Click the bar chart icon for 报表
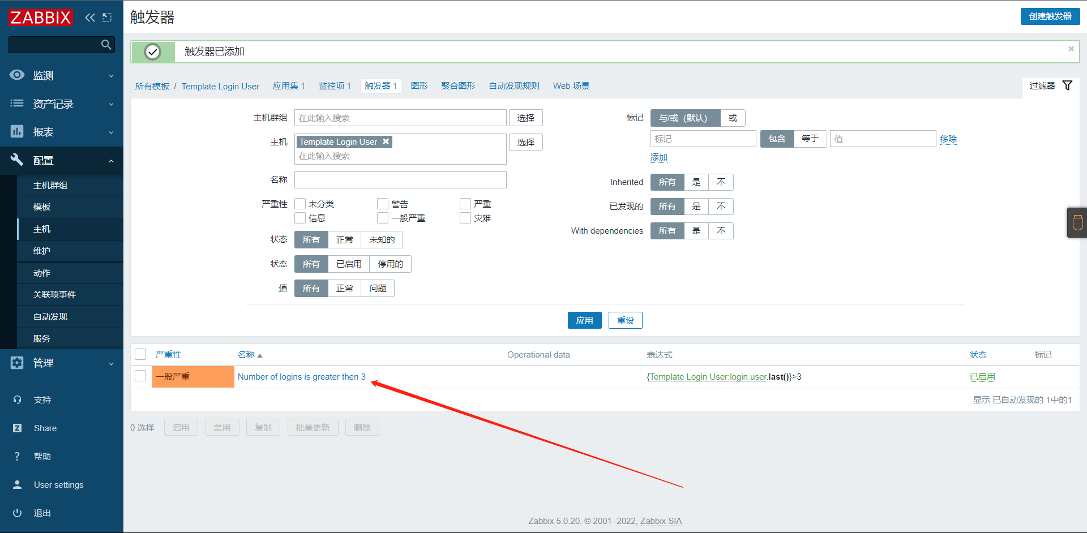This screenshot has height=533, width=1087. (17, 132)
